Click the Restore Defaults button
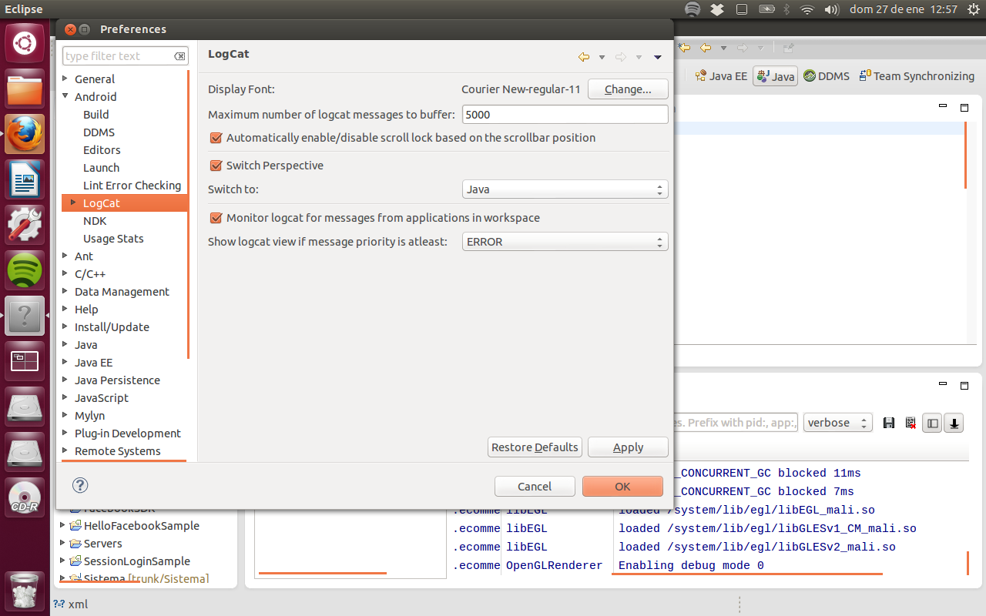Screen dimensions: 986x616 tap(535, 447)
